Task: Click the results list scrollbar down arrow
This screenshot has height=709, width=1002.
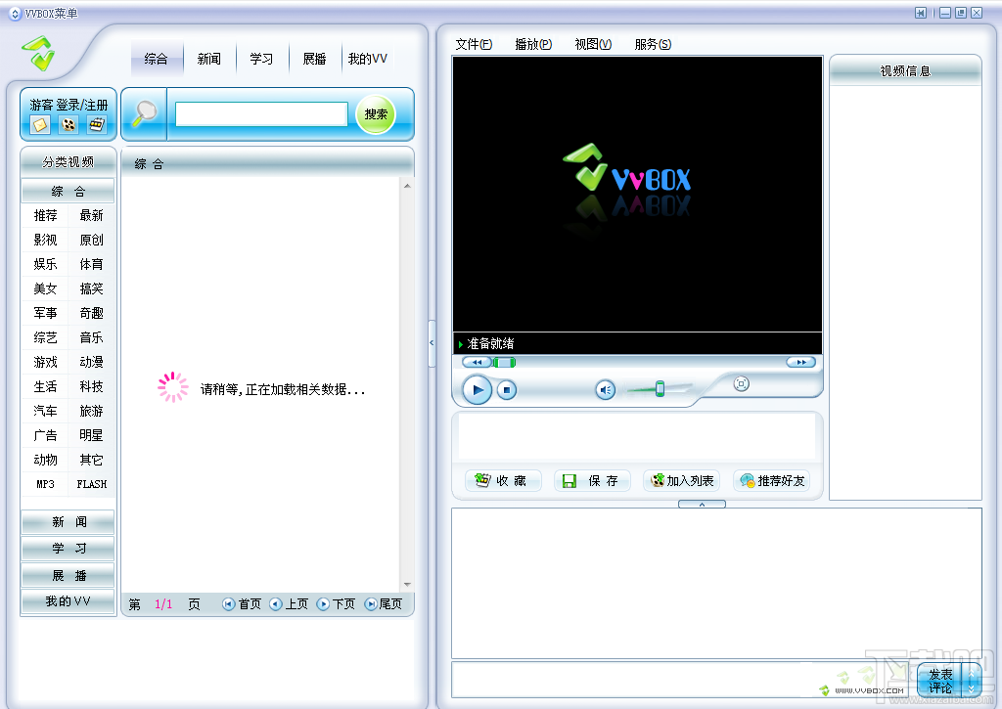Action: [x=407, y=585]
